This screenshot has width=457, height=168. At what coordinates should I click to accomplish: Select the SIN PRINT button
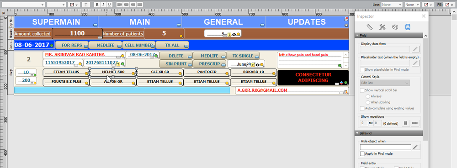[176, 63]
